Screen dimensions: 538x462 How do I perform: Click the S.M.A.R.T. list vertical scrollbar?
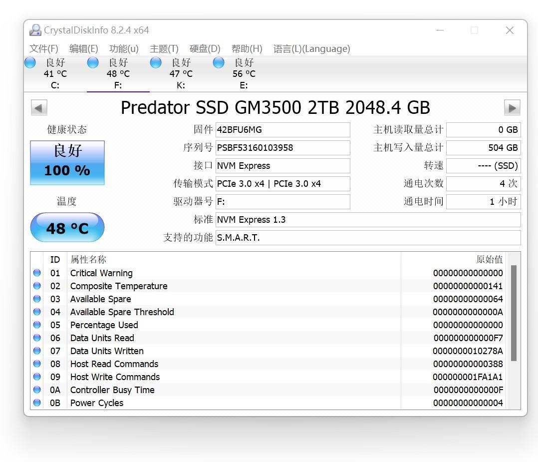[x=514, y=313]
